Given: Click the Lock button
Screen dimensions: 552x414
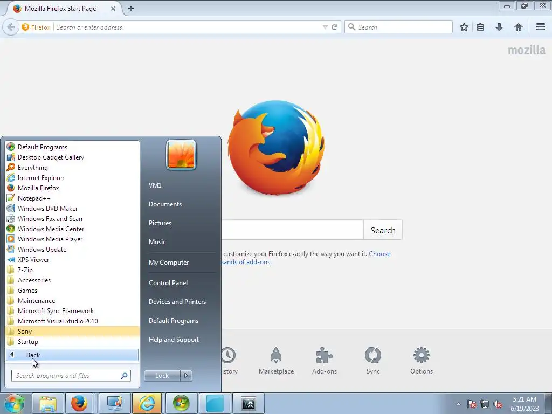Looking at the screenshot, I should [x=162, y=376].
